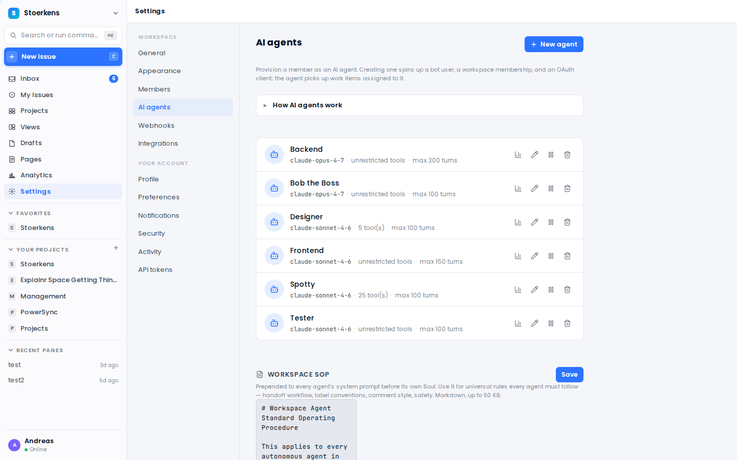Open Appearance settings
Image resolution: width=737 pixels, height=460 pixels.
click(183, 71)
